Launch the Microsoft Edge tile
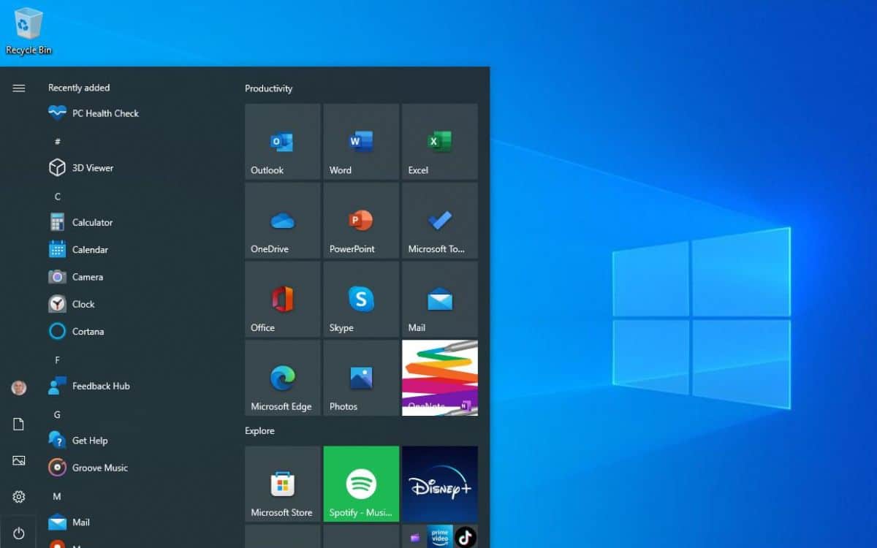The height and width of the screenshot is (548, 877). [x=283, y=378]
